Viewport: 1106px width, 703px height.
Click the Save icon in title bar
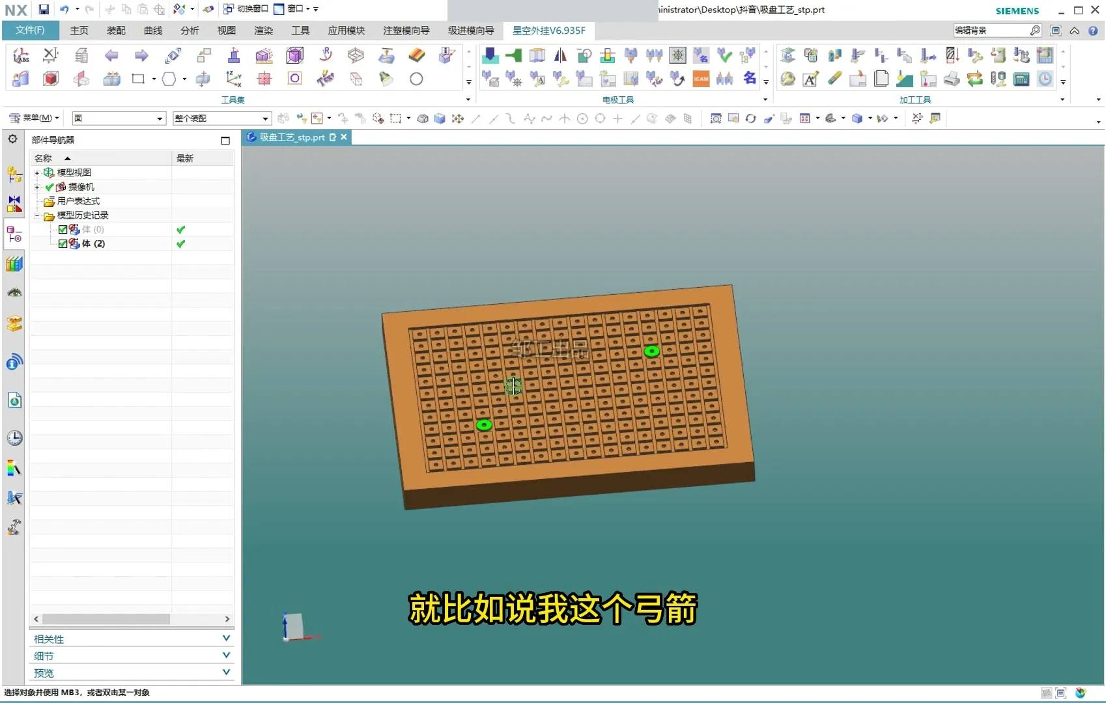(44, 9)
